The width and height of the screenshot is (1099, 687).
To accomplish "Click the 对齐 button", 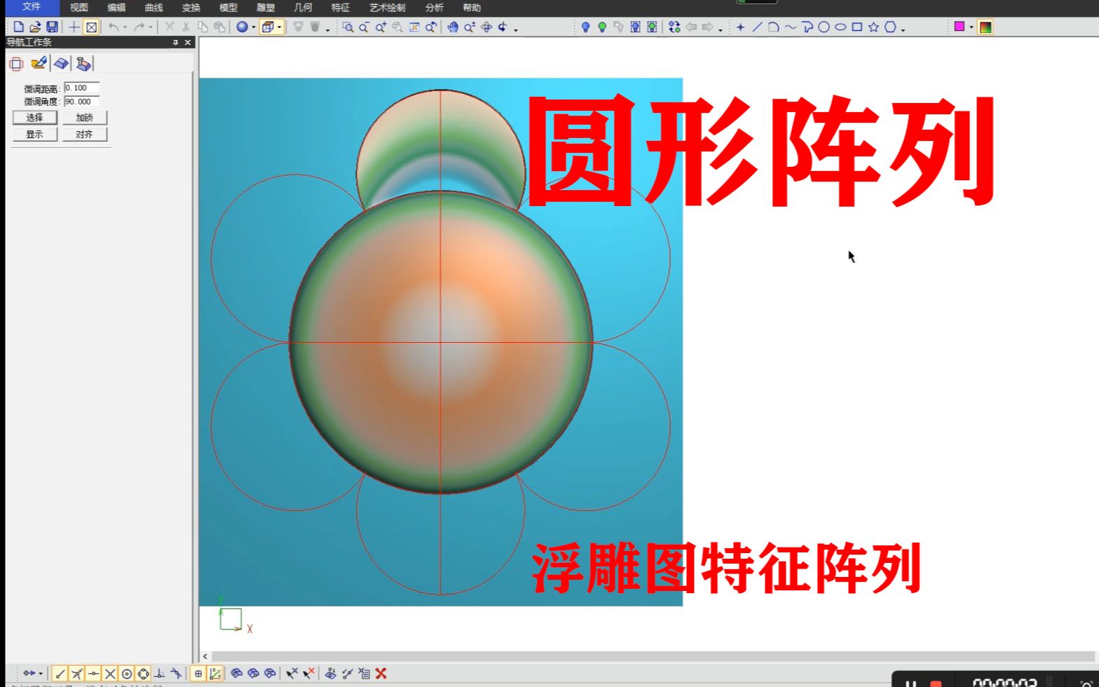I will pos(85,134).
